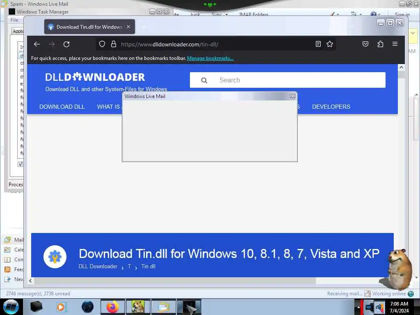
Task: Open the Firefox hamburger application menu
Action: pyautogui.click(x=395, y=44)
